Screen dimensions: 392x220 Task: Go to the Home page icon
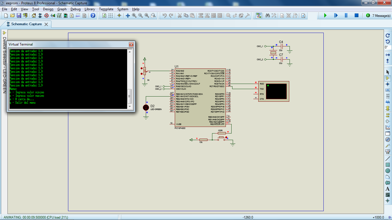[x=34, y=15]
